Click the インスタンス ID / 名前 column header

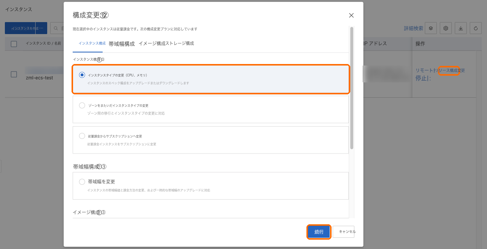point(43,43)
